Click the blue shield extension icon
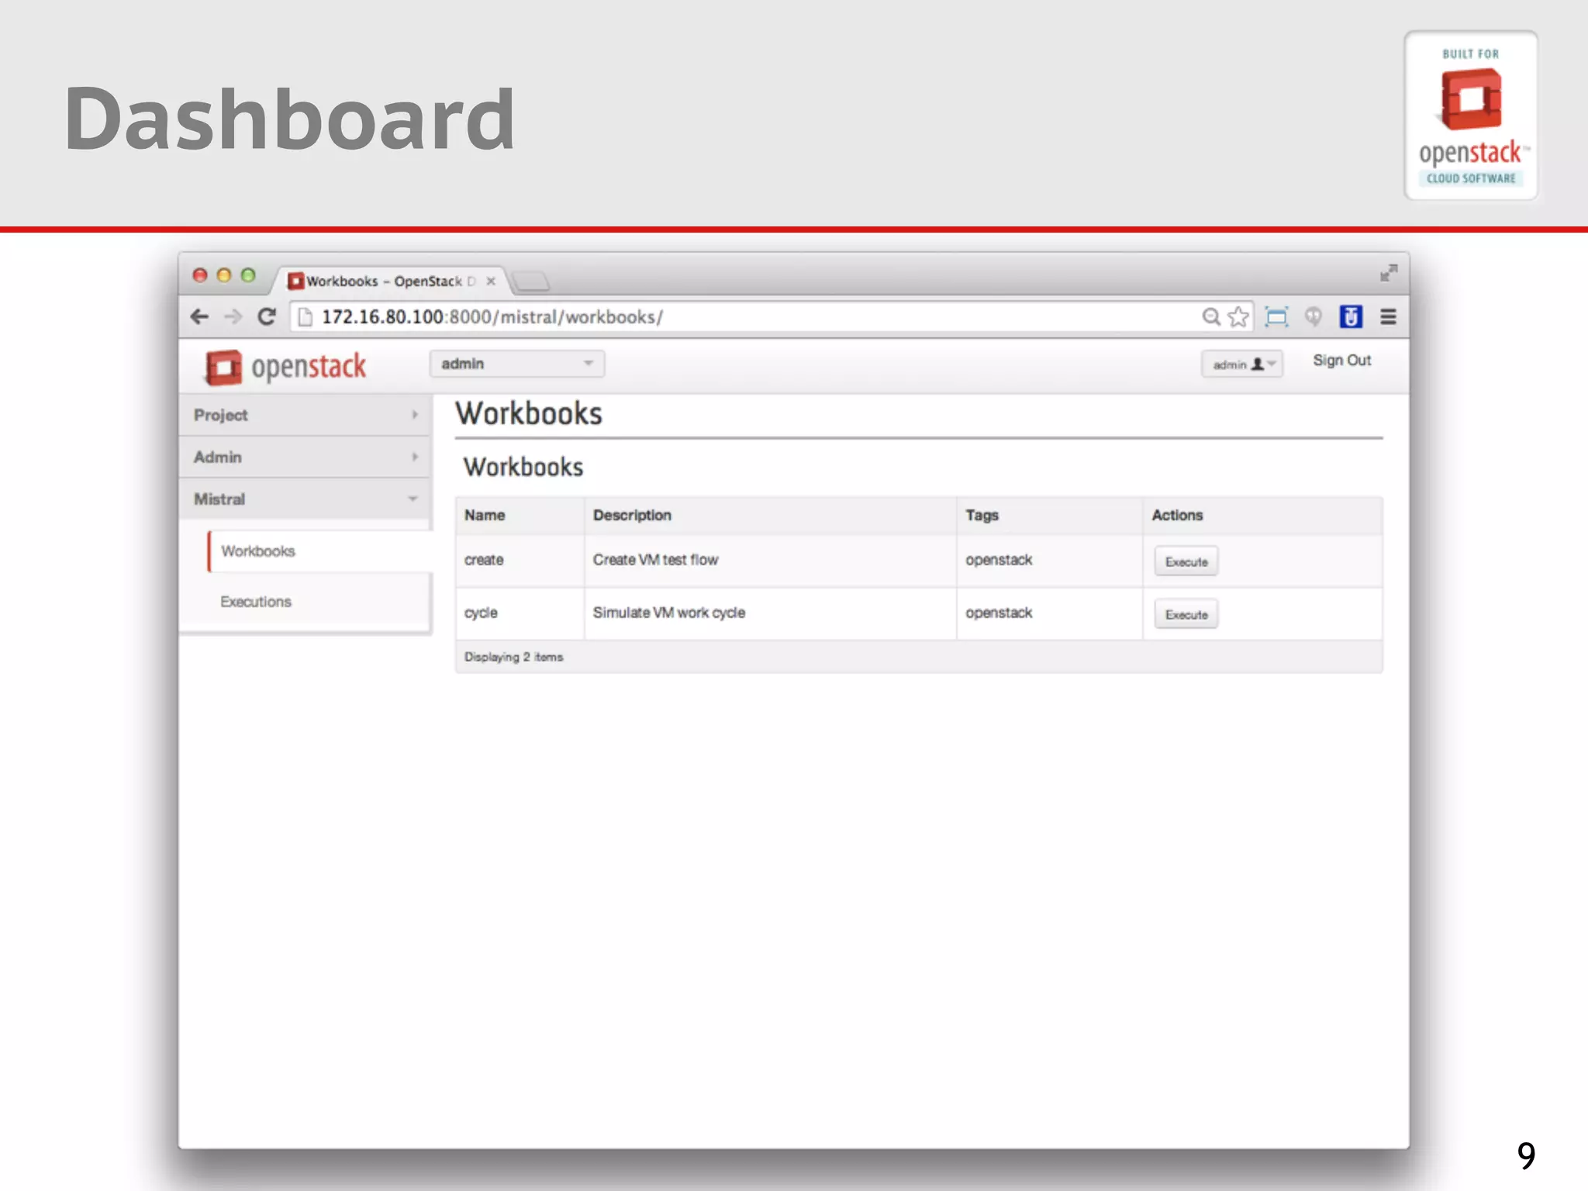The image size is (1588, 1191). [x=1351, y=316]
